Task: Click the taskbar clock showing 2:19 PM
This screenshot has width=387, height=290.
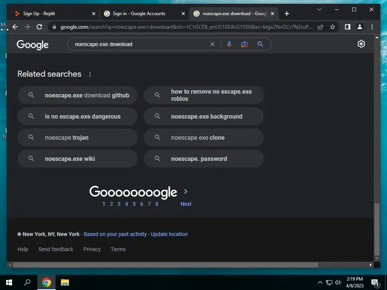Action: (354, 282)
